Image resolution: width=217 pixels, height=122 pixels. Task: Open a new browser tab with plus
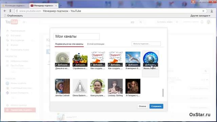pyautogui.click(x=61, y=6)
